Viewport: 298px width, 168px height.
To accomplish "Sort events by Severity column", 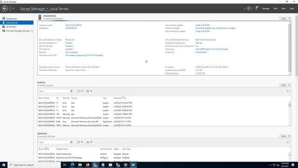I will pos(66,98).
